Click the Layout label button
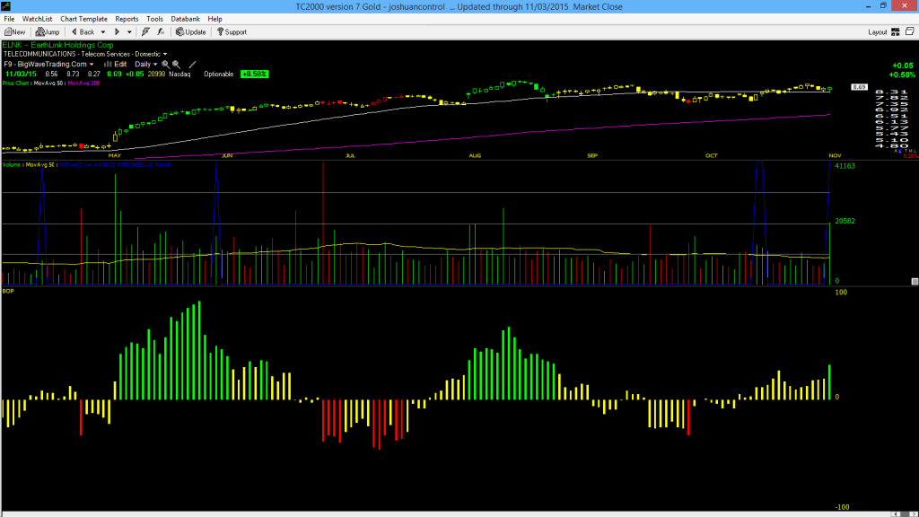 pyautogui.click(x=878, y=32)
